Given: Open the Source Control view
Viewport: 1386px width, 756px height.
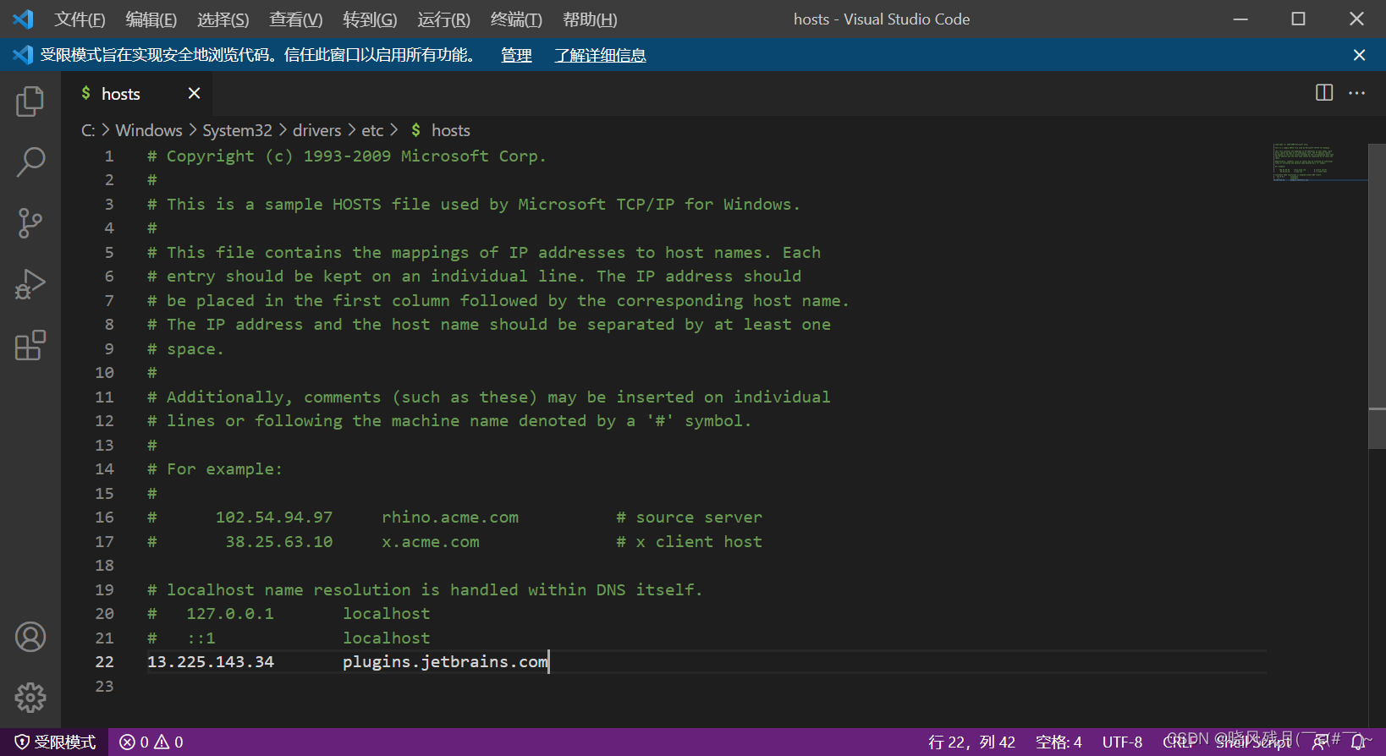Looking at the screenshot, I should 30,223.
